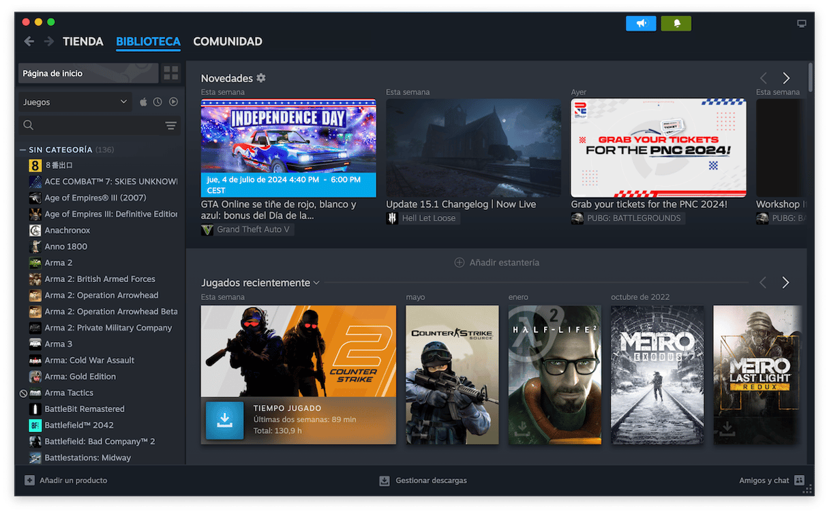Show next Novedades items arrow

click(x=786, y=78)
